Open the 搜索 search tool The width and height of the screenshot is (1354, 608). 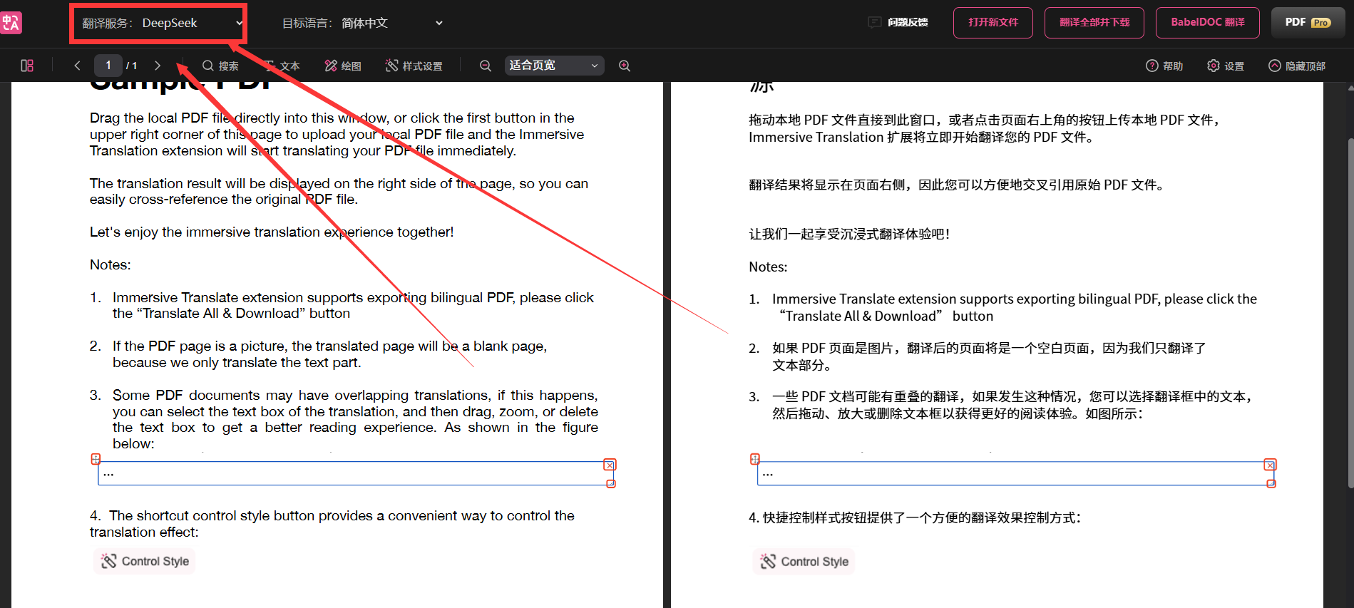click(220, 66)
